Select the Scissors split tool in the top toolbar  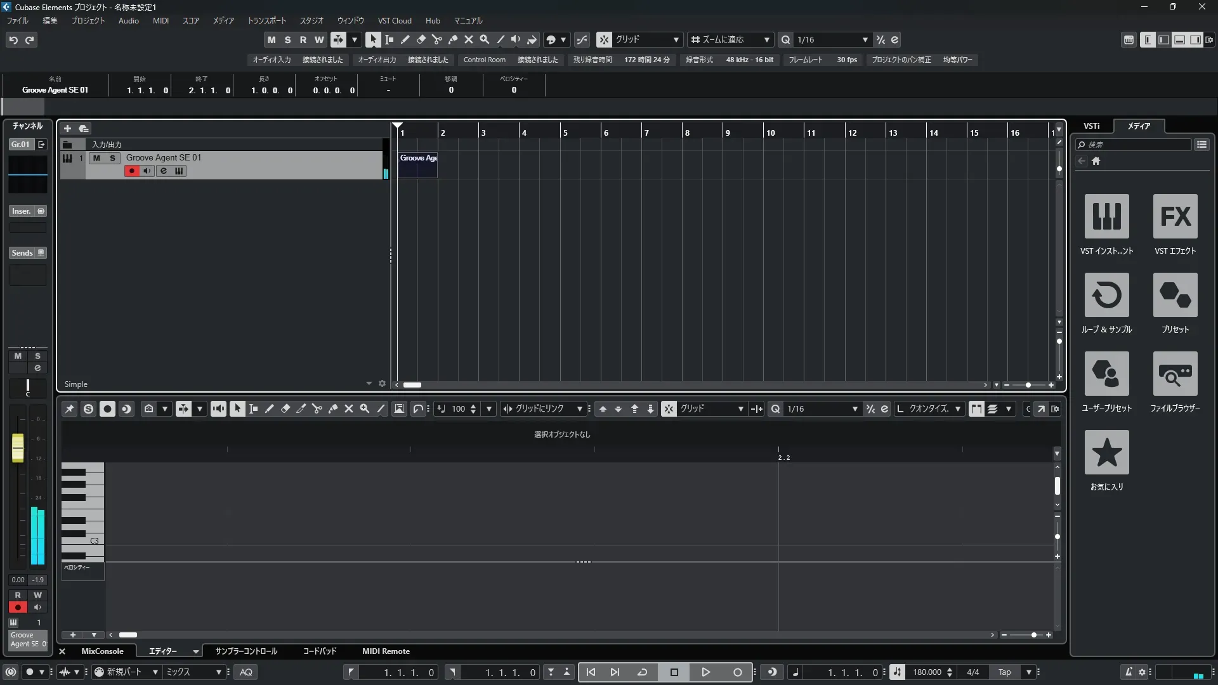[436, 39]
